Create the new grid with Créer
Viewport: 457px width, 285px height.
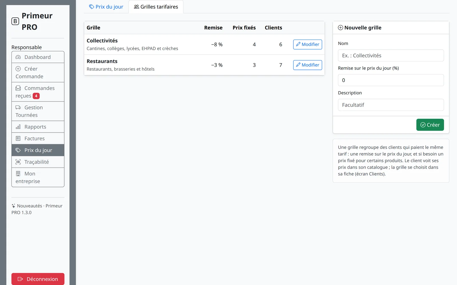[x=430, y=125]
